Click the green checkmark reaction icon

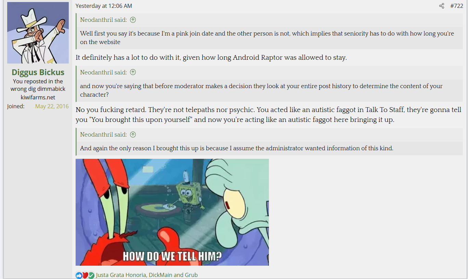(91, 275)
